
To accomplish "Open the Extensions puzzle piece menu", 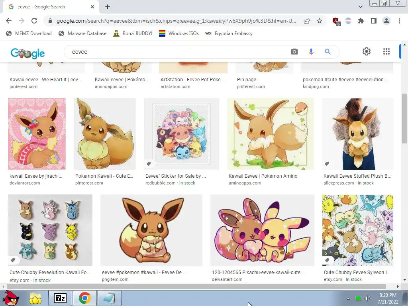I will click(x=361, y=21).
